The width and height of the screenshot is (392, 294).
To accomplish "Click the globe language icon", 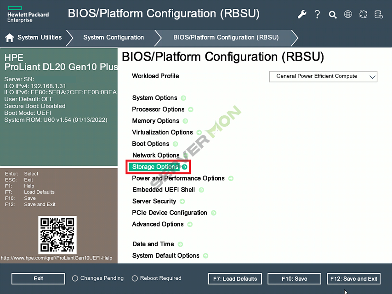I will click(x=348, y=14).
